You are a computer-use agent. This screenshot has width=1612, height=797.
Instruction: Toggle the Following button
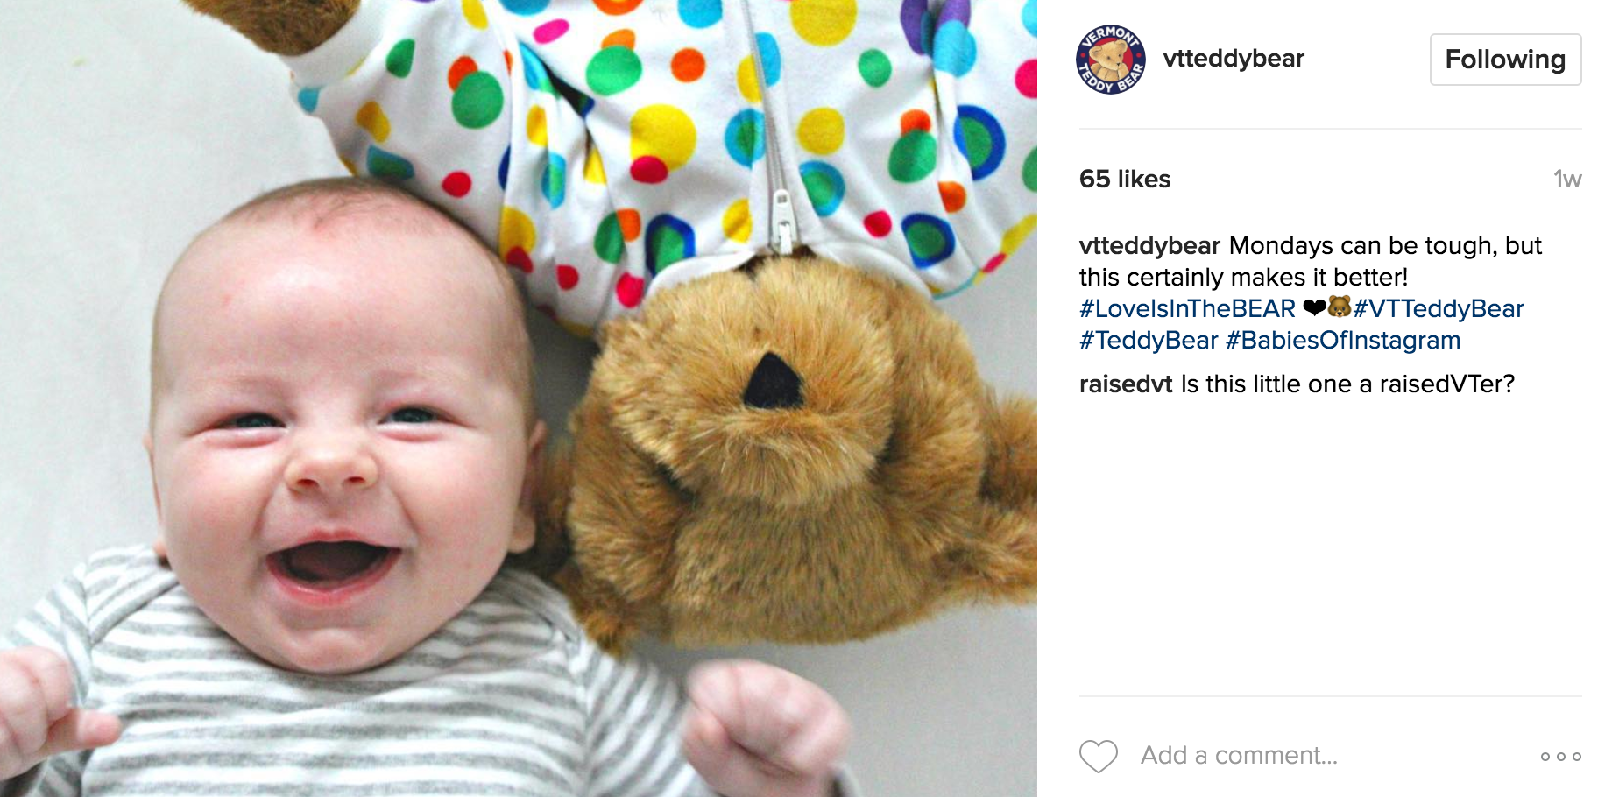click(1505, 60)
